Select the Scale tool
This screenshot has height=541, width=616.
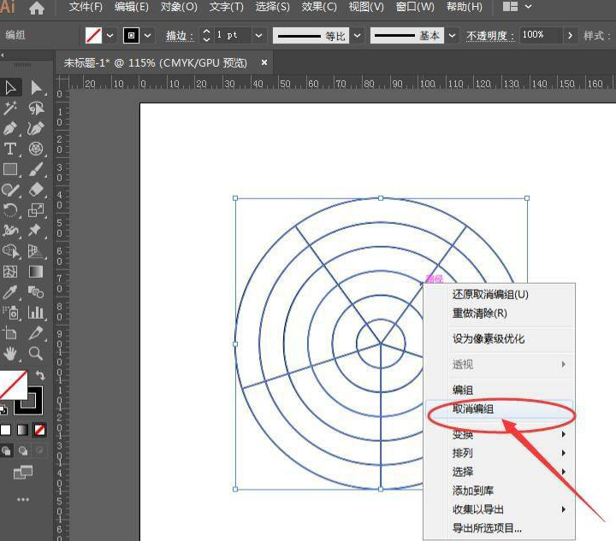tap(36, 210)
